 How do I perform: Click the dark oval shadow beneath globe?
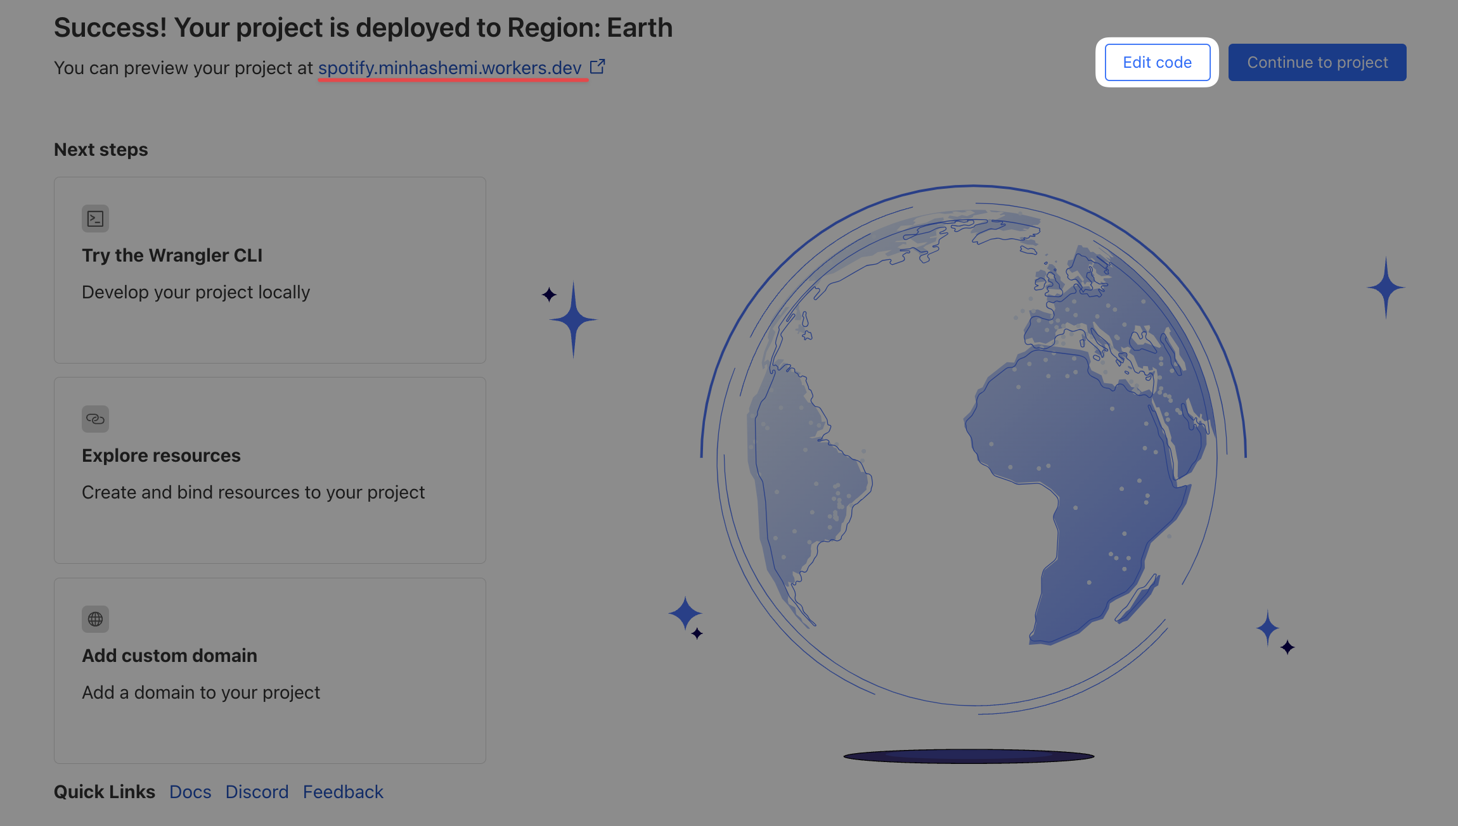point(969,756)
